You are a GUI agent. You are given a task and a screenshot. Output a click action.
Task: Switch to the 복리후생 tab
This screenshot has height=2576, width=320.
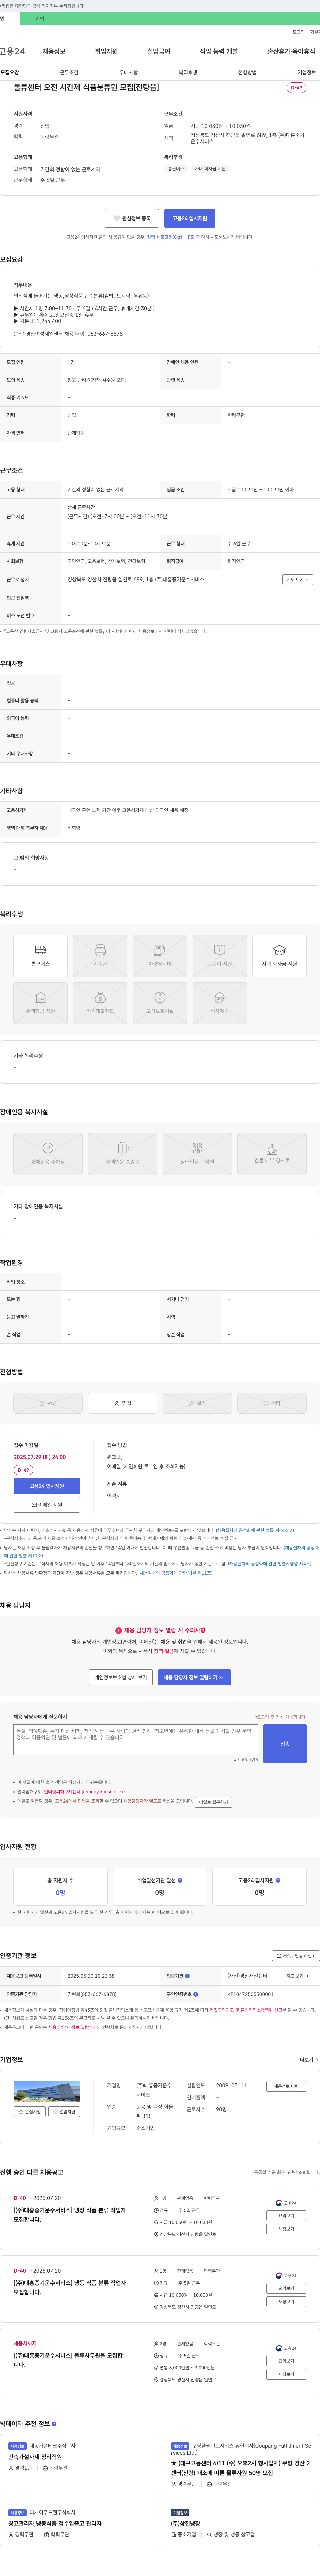188,72
